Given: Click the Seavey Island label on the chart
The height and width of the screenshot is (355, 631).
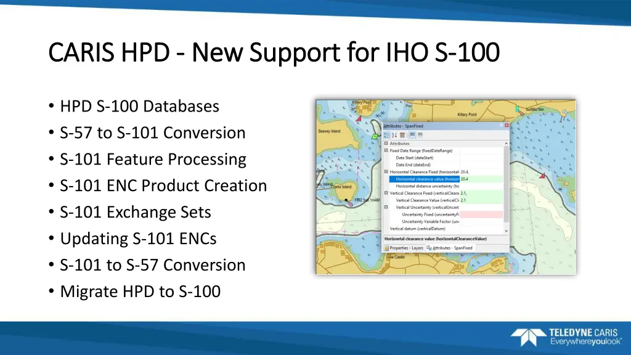Looking at the screenshot, I should coord(329,131).
